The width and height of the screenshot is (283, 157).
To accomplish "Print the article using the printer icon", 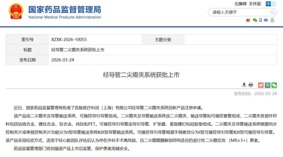I will pos(251,85).
